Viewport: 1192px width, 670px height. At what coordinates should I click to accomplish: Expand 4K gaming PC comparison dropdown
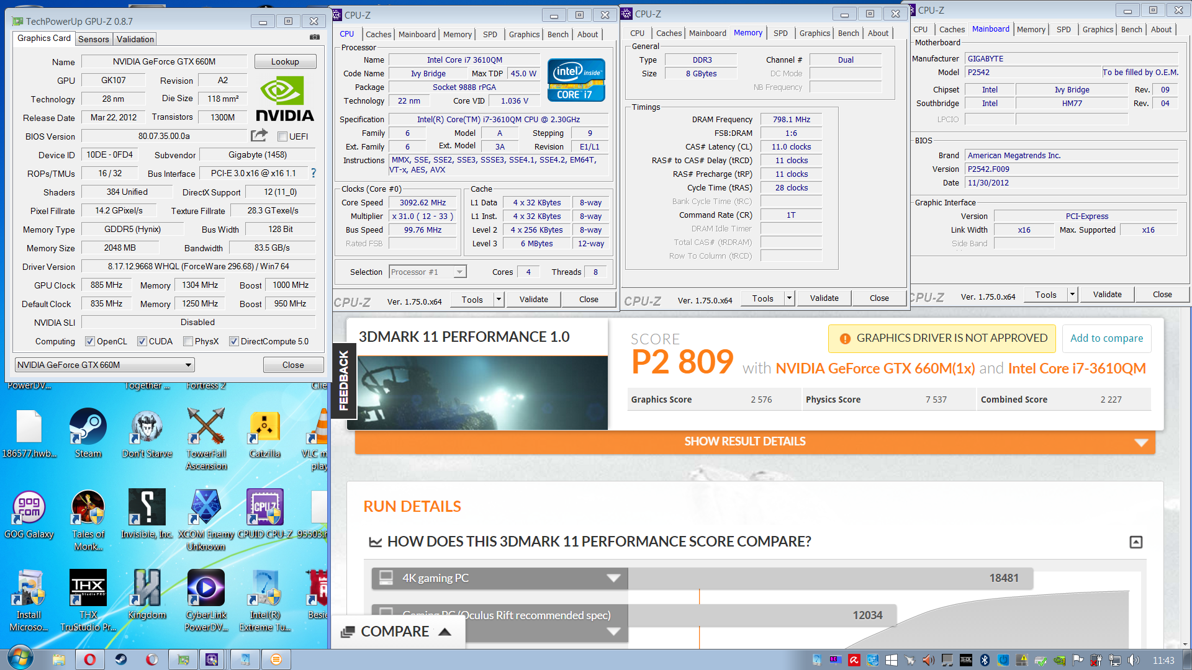pyautogui.click(x=613, y=578)
